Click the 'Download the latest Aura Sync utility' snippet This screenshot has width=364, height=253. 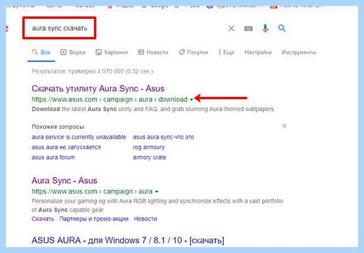coord(153,109)
